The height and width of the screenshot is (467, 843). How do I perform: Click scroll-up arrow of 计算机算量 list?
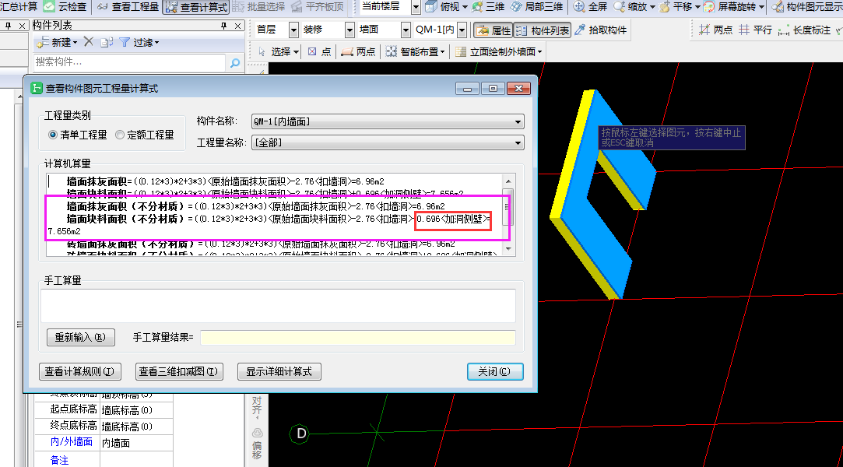pos(508,181)
